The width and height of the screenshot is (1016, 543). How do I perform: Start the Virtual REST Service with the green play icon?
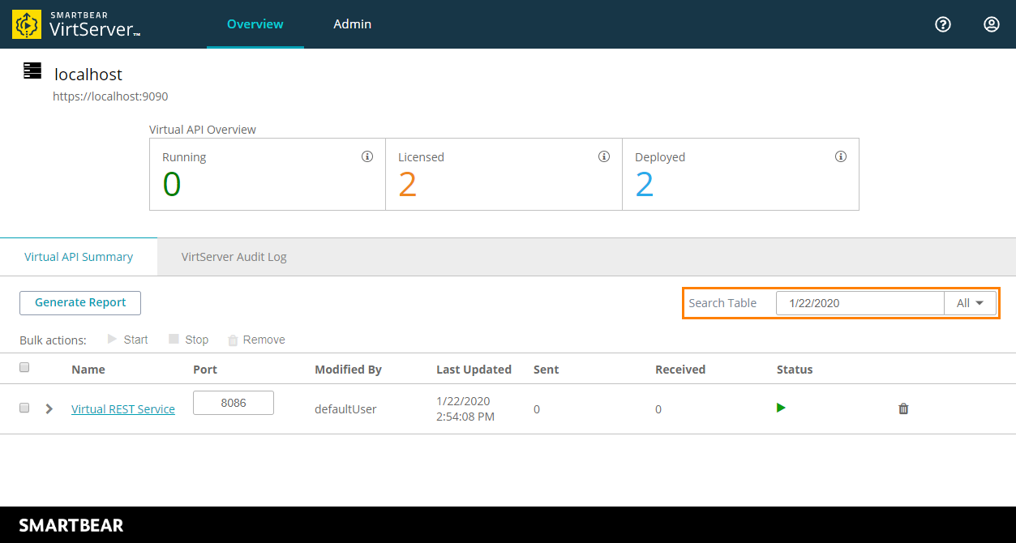coord(780,408)
